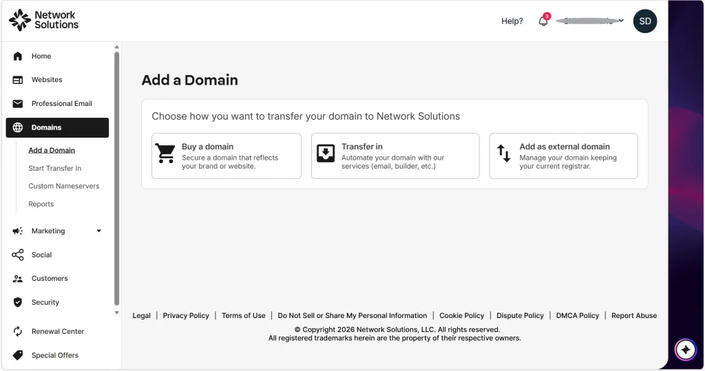
Task: Click the Home house icon
Action: click(x=17, y=56)
